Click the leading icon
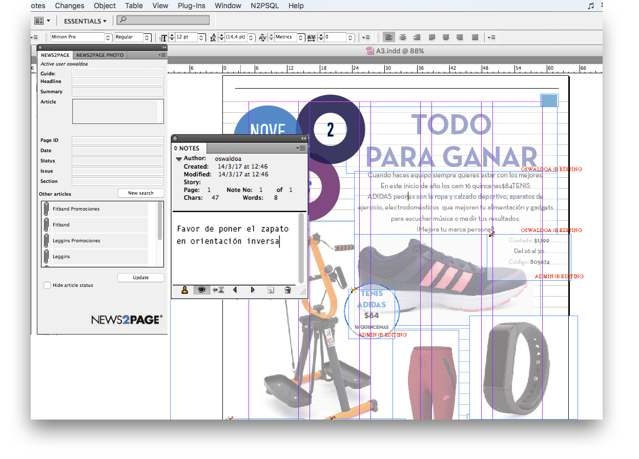Viewport: 639px width, 459px height. [x=213, y=37]
